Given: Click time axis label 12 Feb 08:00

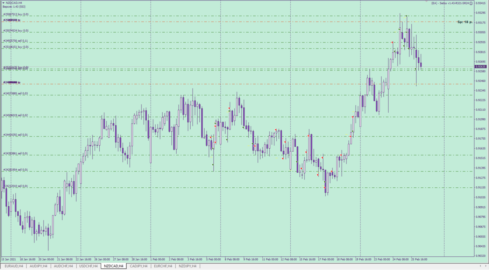Looking at the screenshot, I should pyautogui.click(x=288, y=259).
